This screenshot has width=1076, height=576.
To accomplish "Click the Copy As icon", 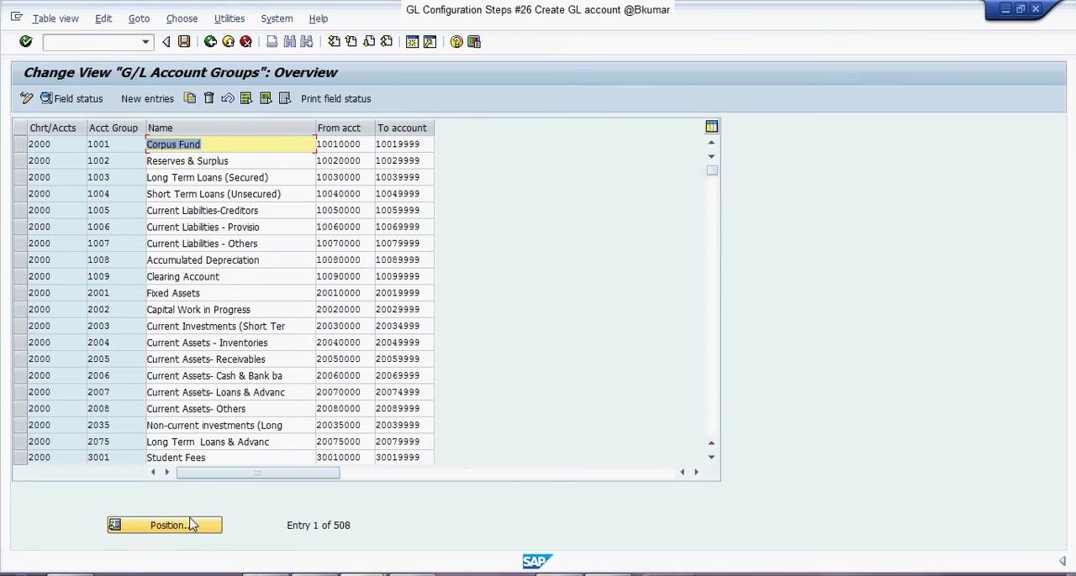I will click(x=190, y=98).
